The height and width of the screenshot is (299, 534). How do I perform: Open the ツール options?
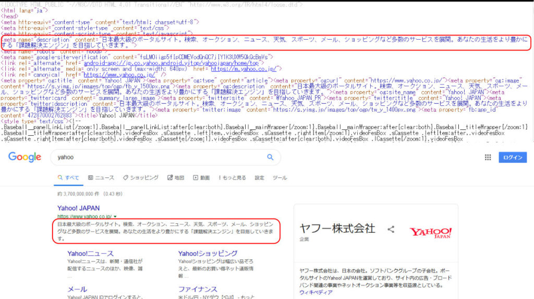click(280, 178)
